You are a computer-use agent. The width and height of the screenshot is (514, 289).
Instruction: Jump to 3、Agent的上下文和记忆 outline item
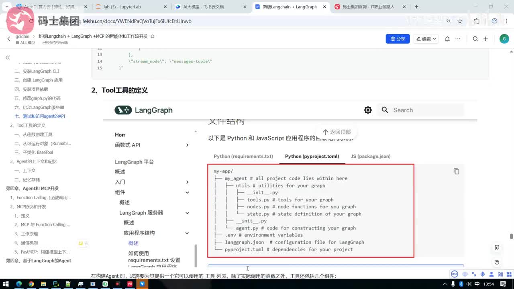(x=34, y=161)
